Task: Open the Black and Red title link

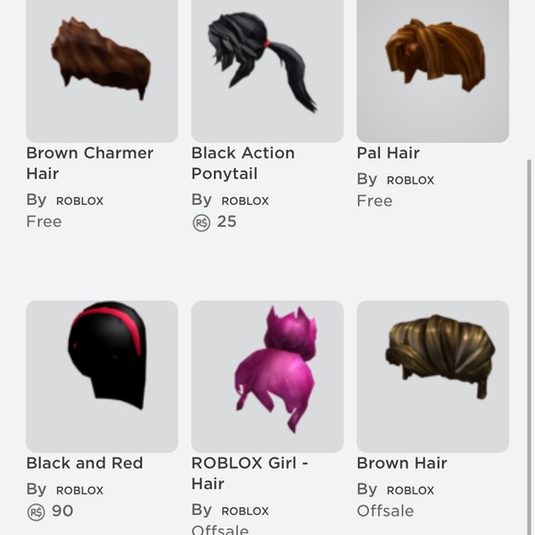Action: pyautogui.click(x=85, y=463)
